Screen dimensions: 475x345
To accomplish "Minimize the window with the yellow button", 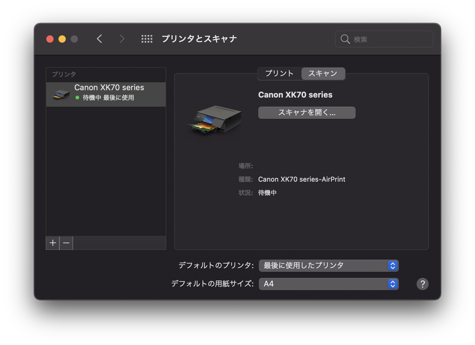I will 62,39.
